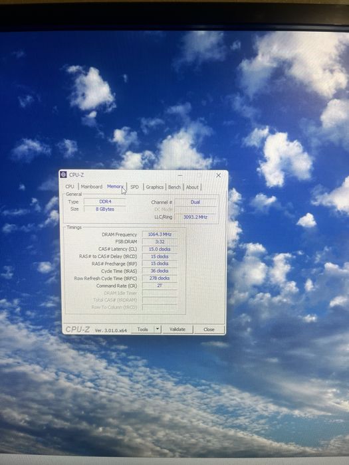Click the Validate button
This screenshot has height=465, width=349.
(177, 329)
